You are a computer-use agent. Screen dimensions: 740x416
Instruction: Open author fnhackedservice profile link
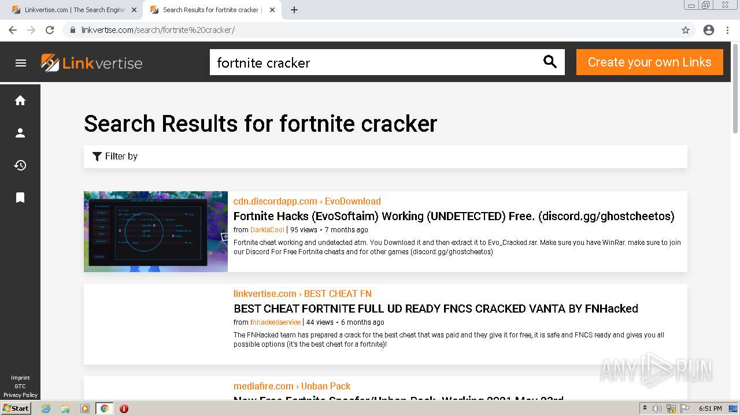(x=275, y=322)
